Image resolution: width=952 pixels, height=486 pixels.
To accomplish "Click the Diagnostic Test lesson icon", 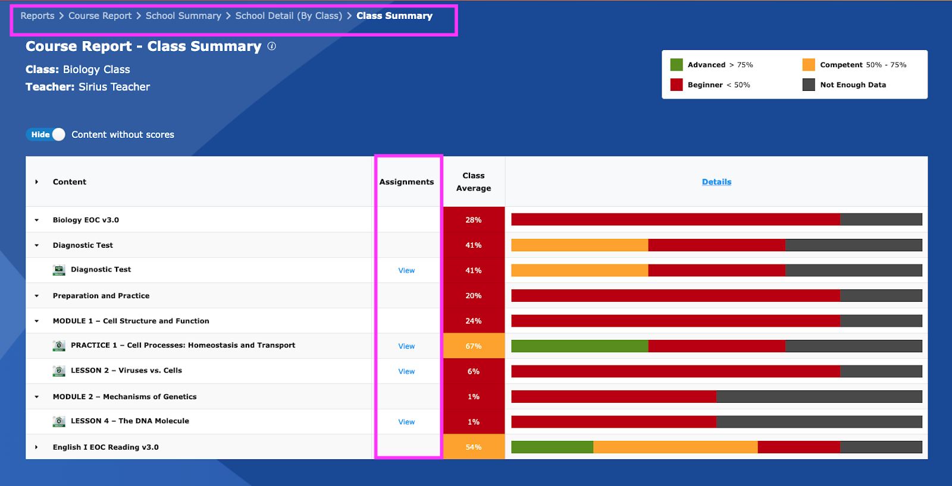I will [x=59, y=270].
